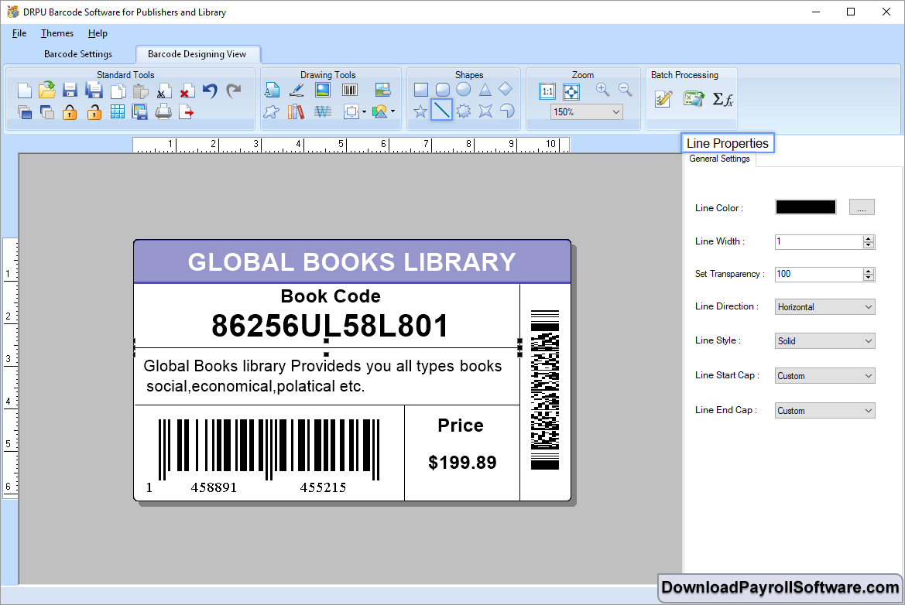Select the barcode drawing tool

click(350, 90)
